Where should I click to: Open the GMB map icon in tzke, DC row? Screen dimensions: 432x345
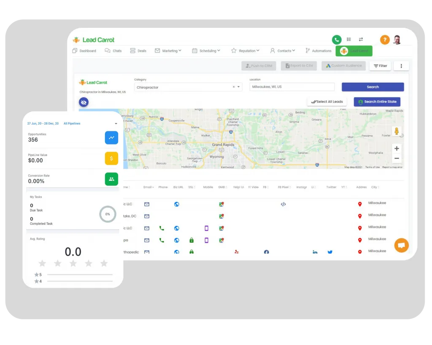pyautogui.click(x=221, y=216)
